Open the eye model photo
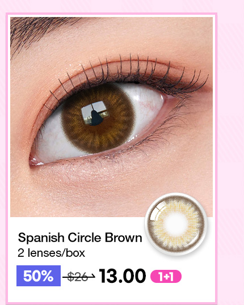Viewport: 244px width, 305px height. pos(111,117)
